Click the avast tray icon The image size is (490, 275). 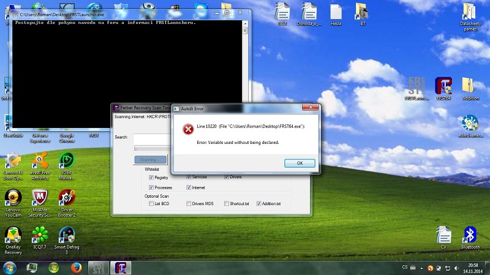[431, 268]
